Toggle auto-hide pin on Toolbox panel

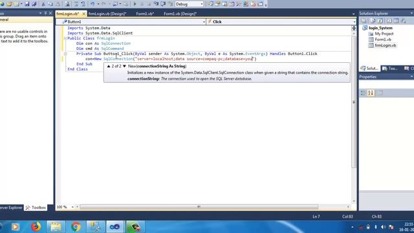(45, 13)
